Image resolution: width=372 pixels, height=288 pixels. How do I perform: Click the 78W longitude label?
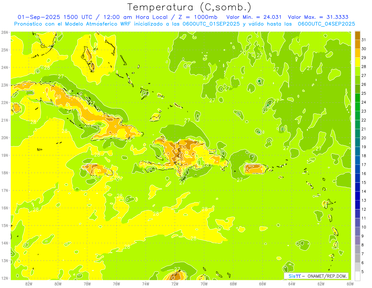pos(87,283)
